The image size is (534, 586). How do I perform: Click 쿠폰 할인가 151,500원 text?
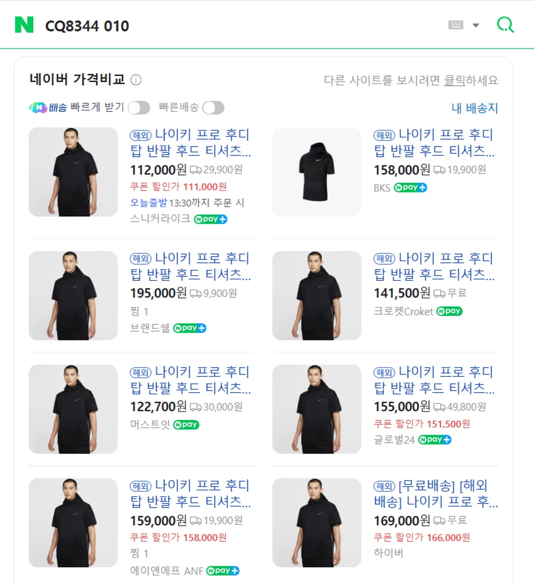tap(422, 424)
